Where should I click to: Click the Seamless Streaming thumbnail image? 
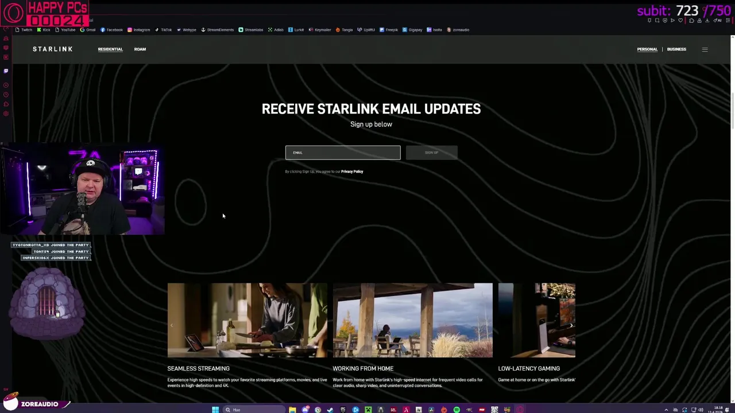(x=247, y=320)
